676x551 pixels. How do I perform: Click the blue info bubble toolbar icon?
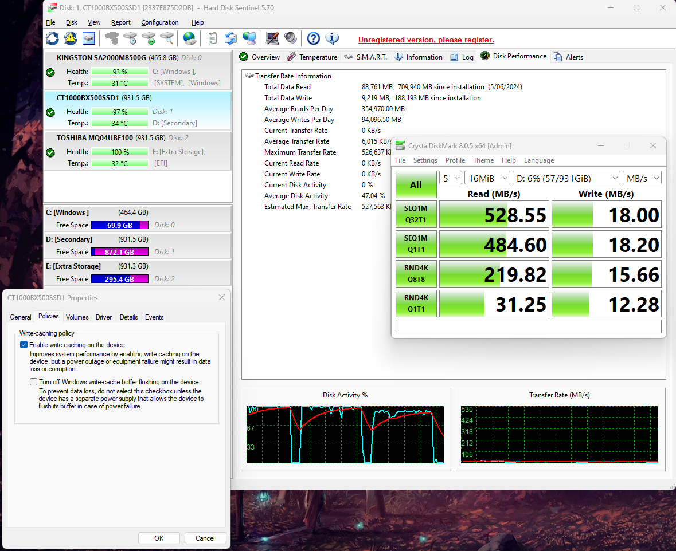click(332, 38)
